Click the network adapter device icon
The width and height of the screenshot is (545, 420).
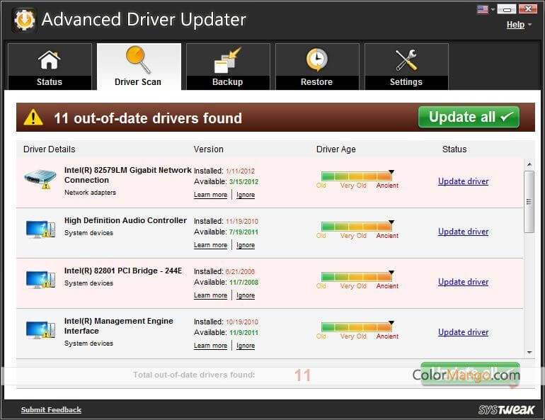40,179
